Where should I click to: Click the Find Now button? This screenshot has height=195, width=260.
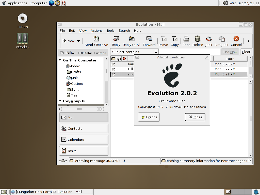tap(230, 52)
